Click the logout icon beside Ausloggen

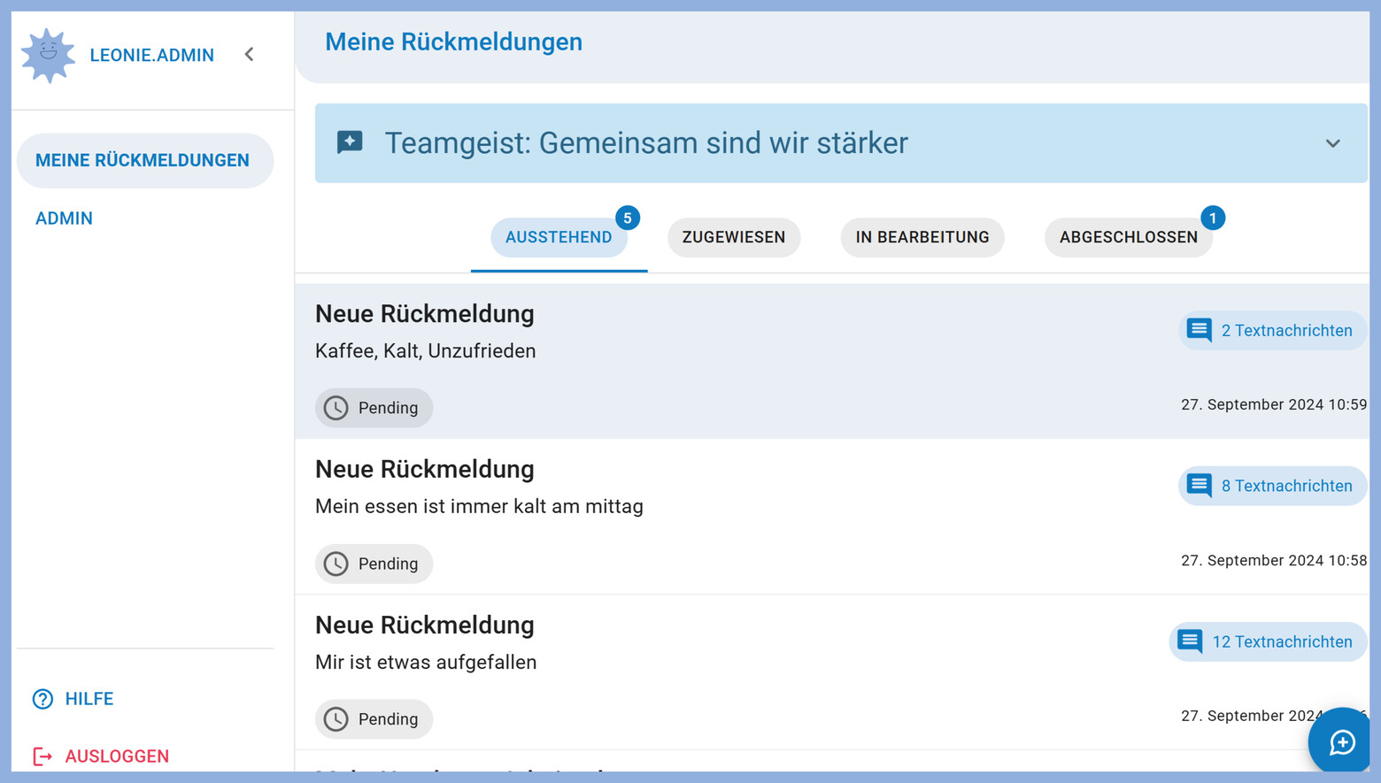42,756
